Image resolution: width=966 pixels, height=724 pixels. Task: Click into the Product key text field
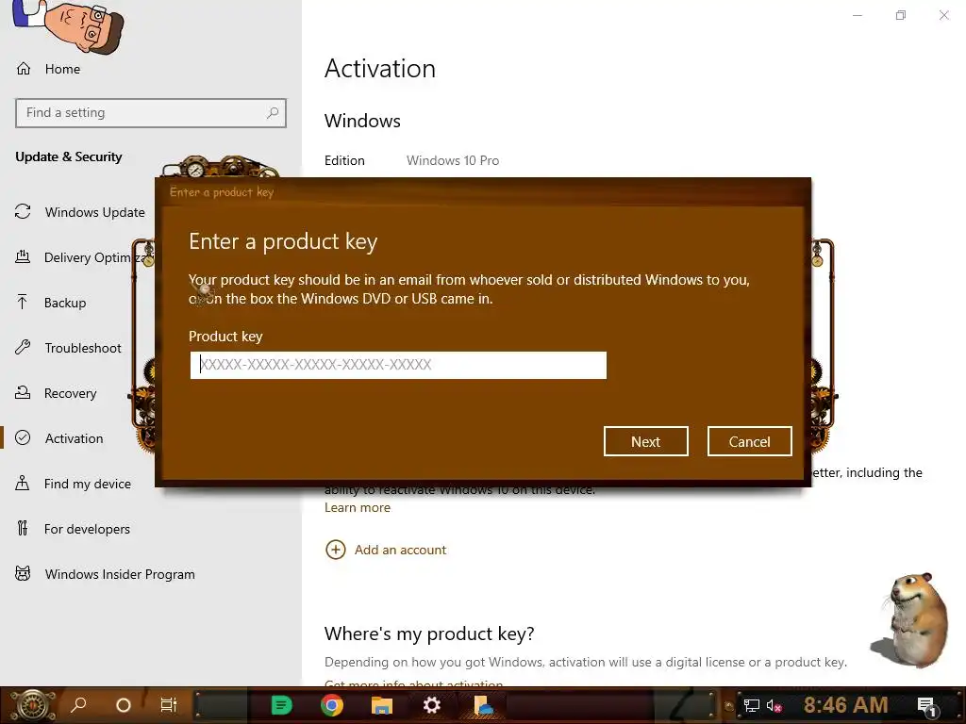[398, 365]
